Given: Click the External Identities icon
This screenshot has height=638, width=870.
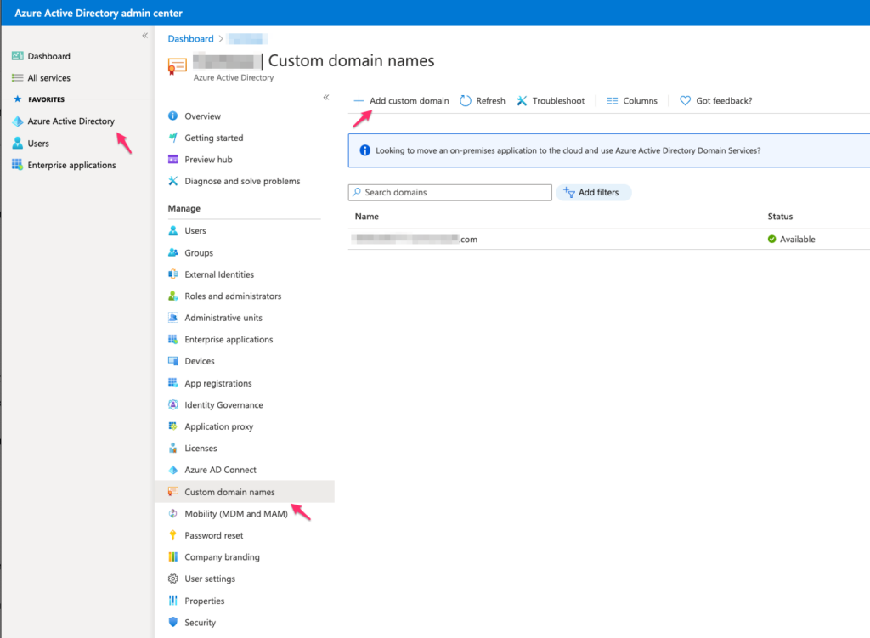Looking at the screenshot, I should (173, 274).
